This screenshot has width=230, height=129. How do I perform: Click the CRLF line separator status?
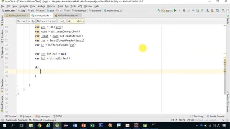pos(182,120)
